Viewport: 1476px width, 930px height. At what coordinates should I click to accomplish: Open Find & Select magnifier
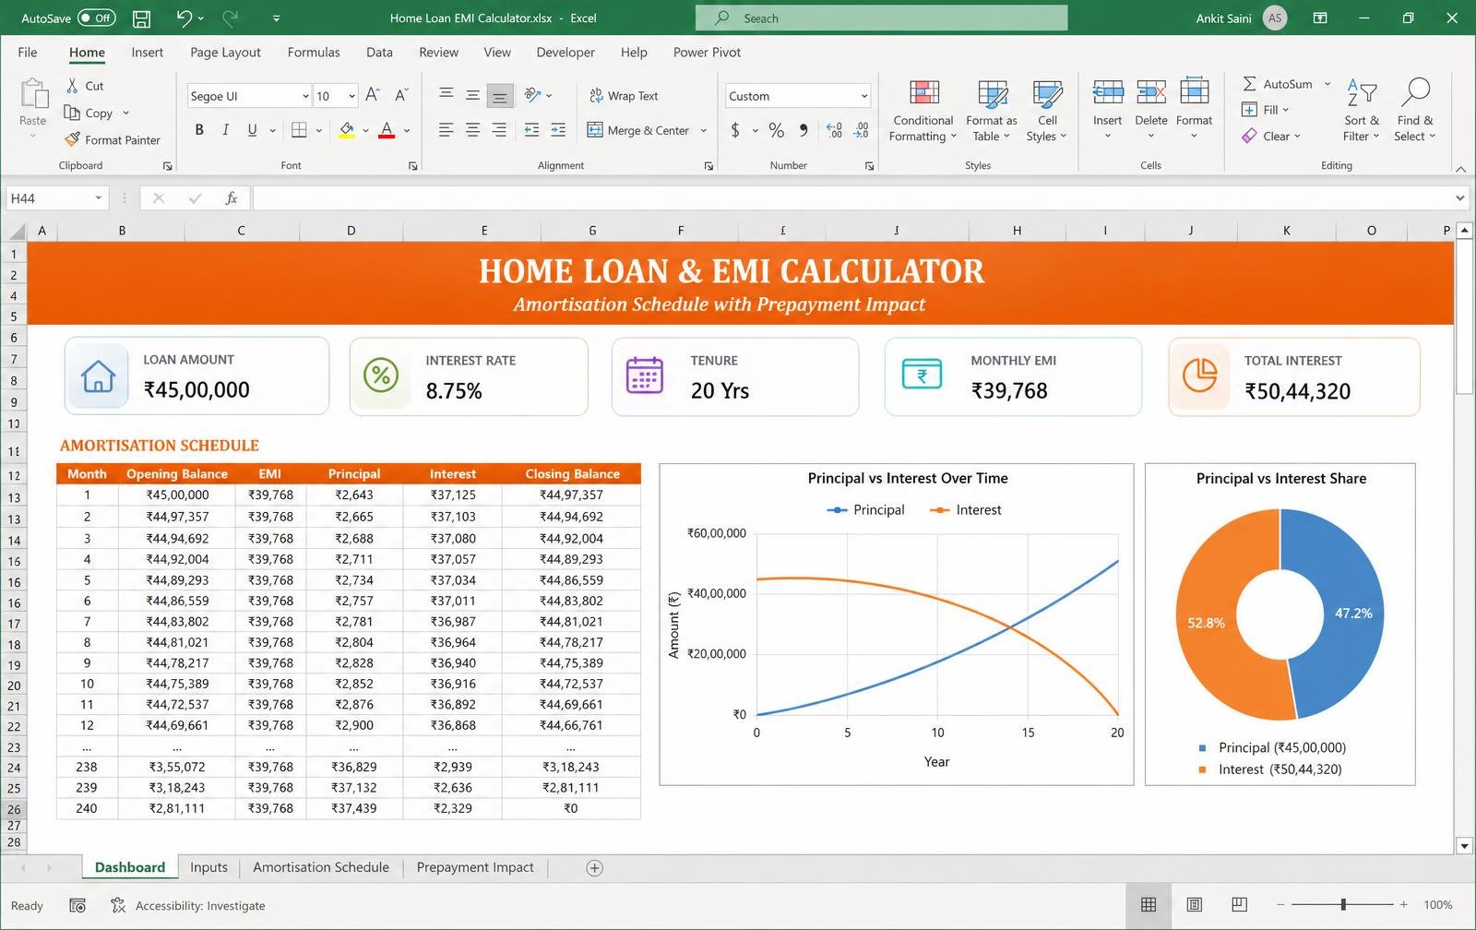click(1415, 111)
